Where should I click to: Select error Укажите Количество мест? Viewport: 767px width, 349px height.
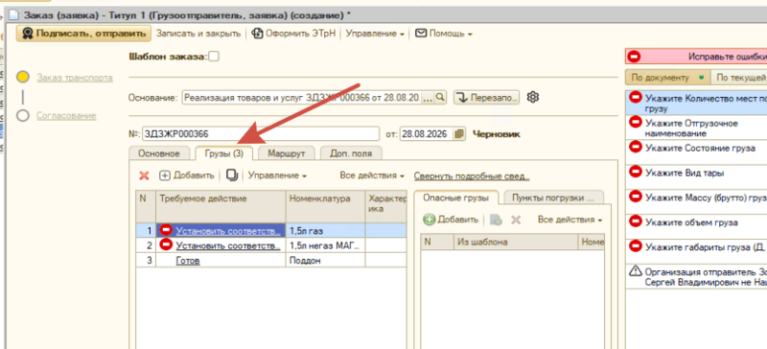click(x=697, y=103)
